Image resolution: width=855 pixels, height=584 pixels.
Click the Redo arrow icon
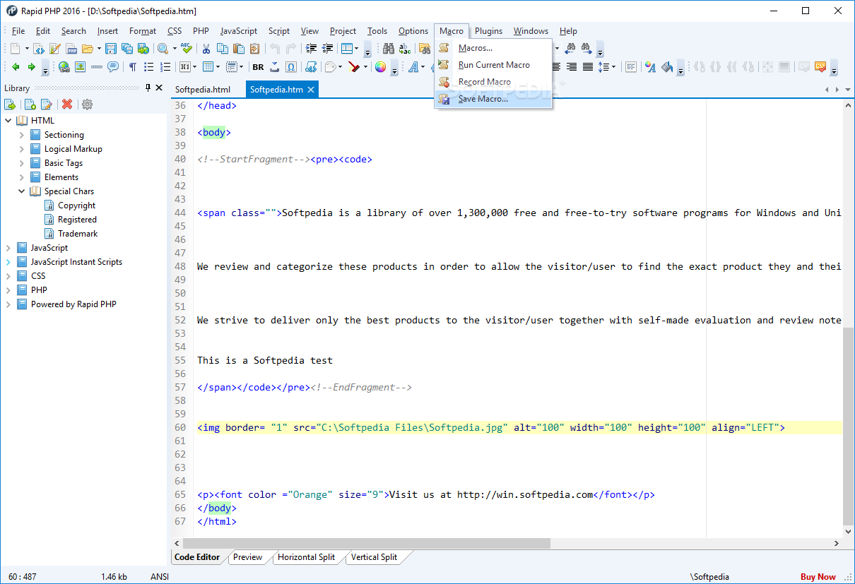[x=290, y=49]
